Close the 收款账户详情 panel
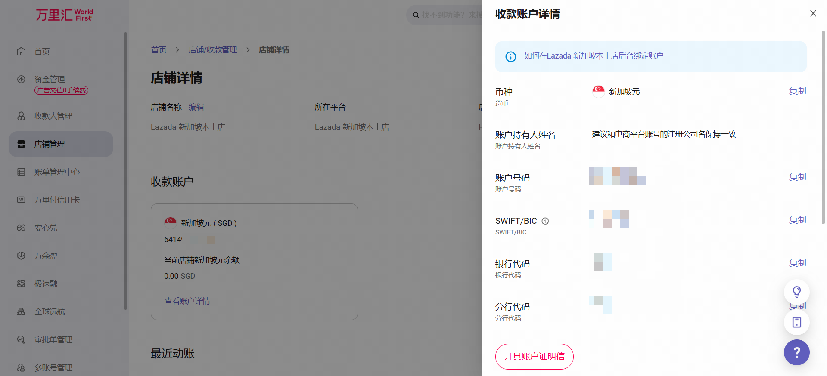Viewport: 827px width, 376px height. (813, 13)
